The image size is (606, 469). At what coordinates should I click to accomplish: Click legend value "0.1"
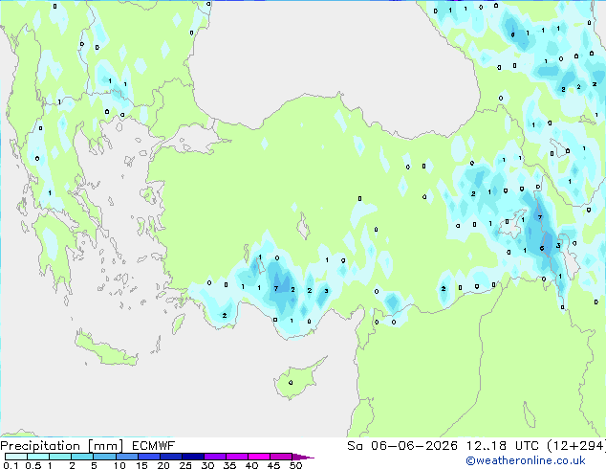[x=11, y=465]
